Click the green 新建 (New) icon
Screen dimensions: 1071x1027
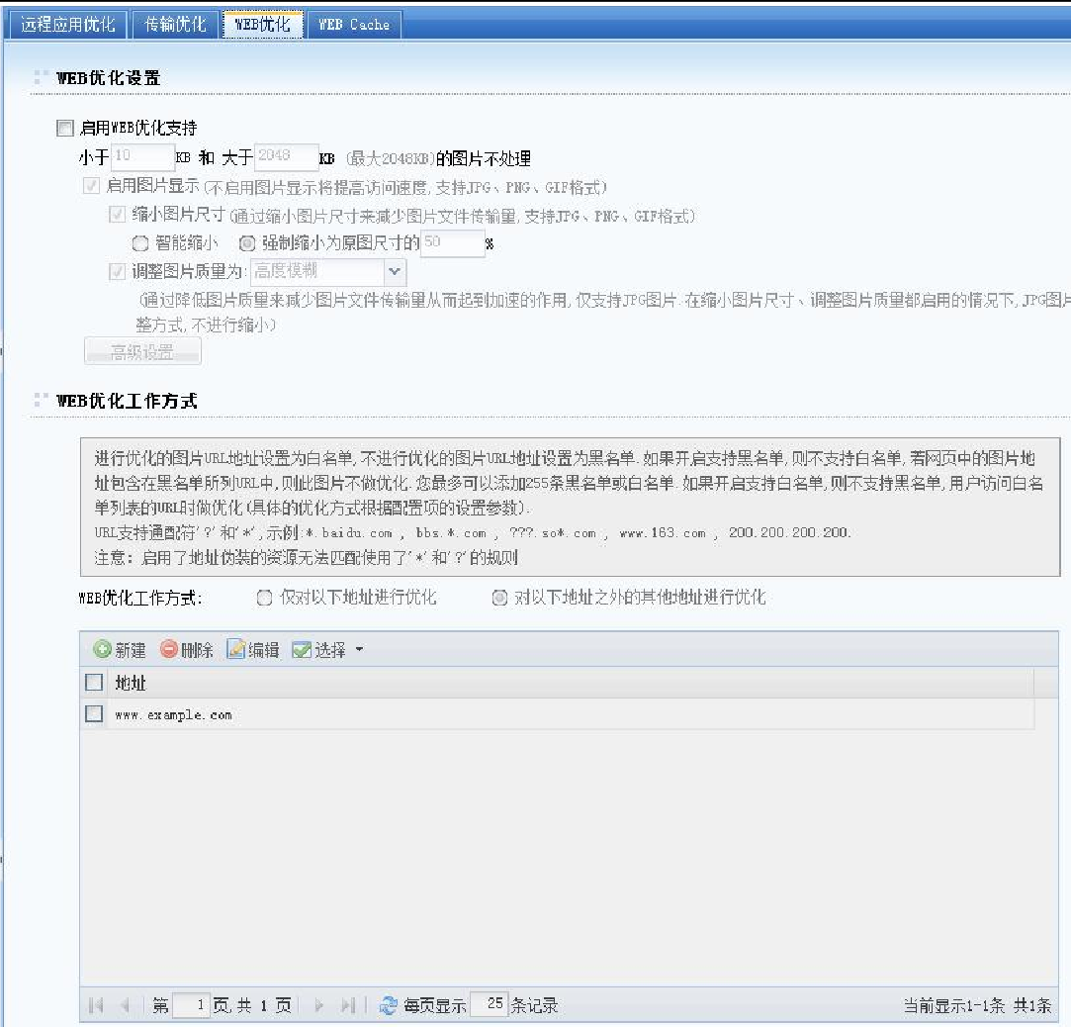(x=102, y=650)
